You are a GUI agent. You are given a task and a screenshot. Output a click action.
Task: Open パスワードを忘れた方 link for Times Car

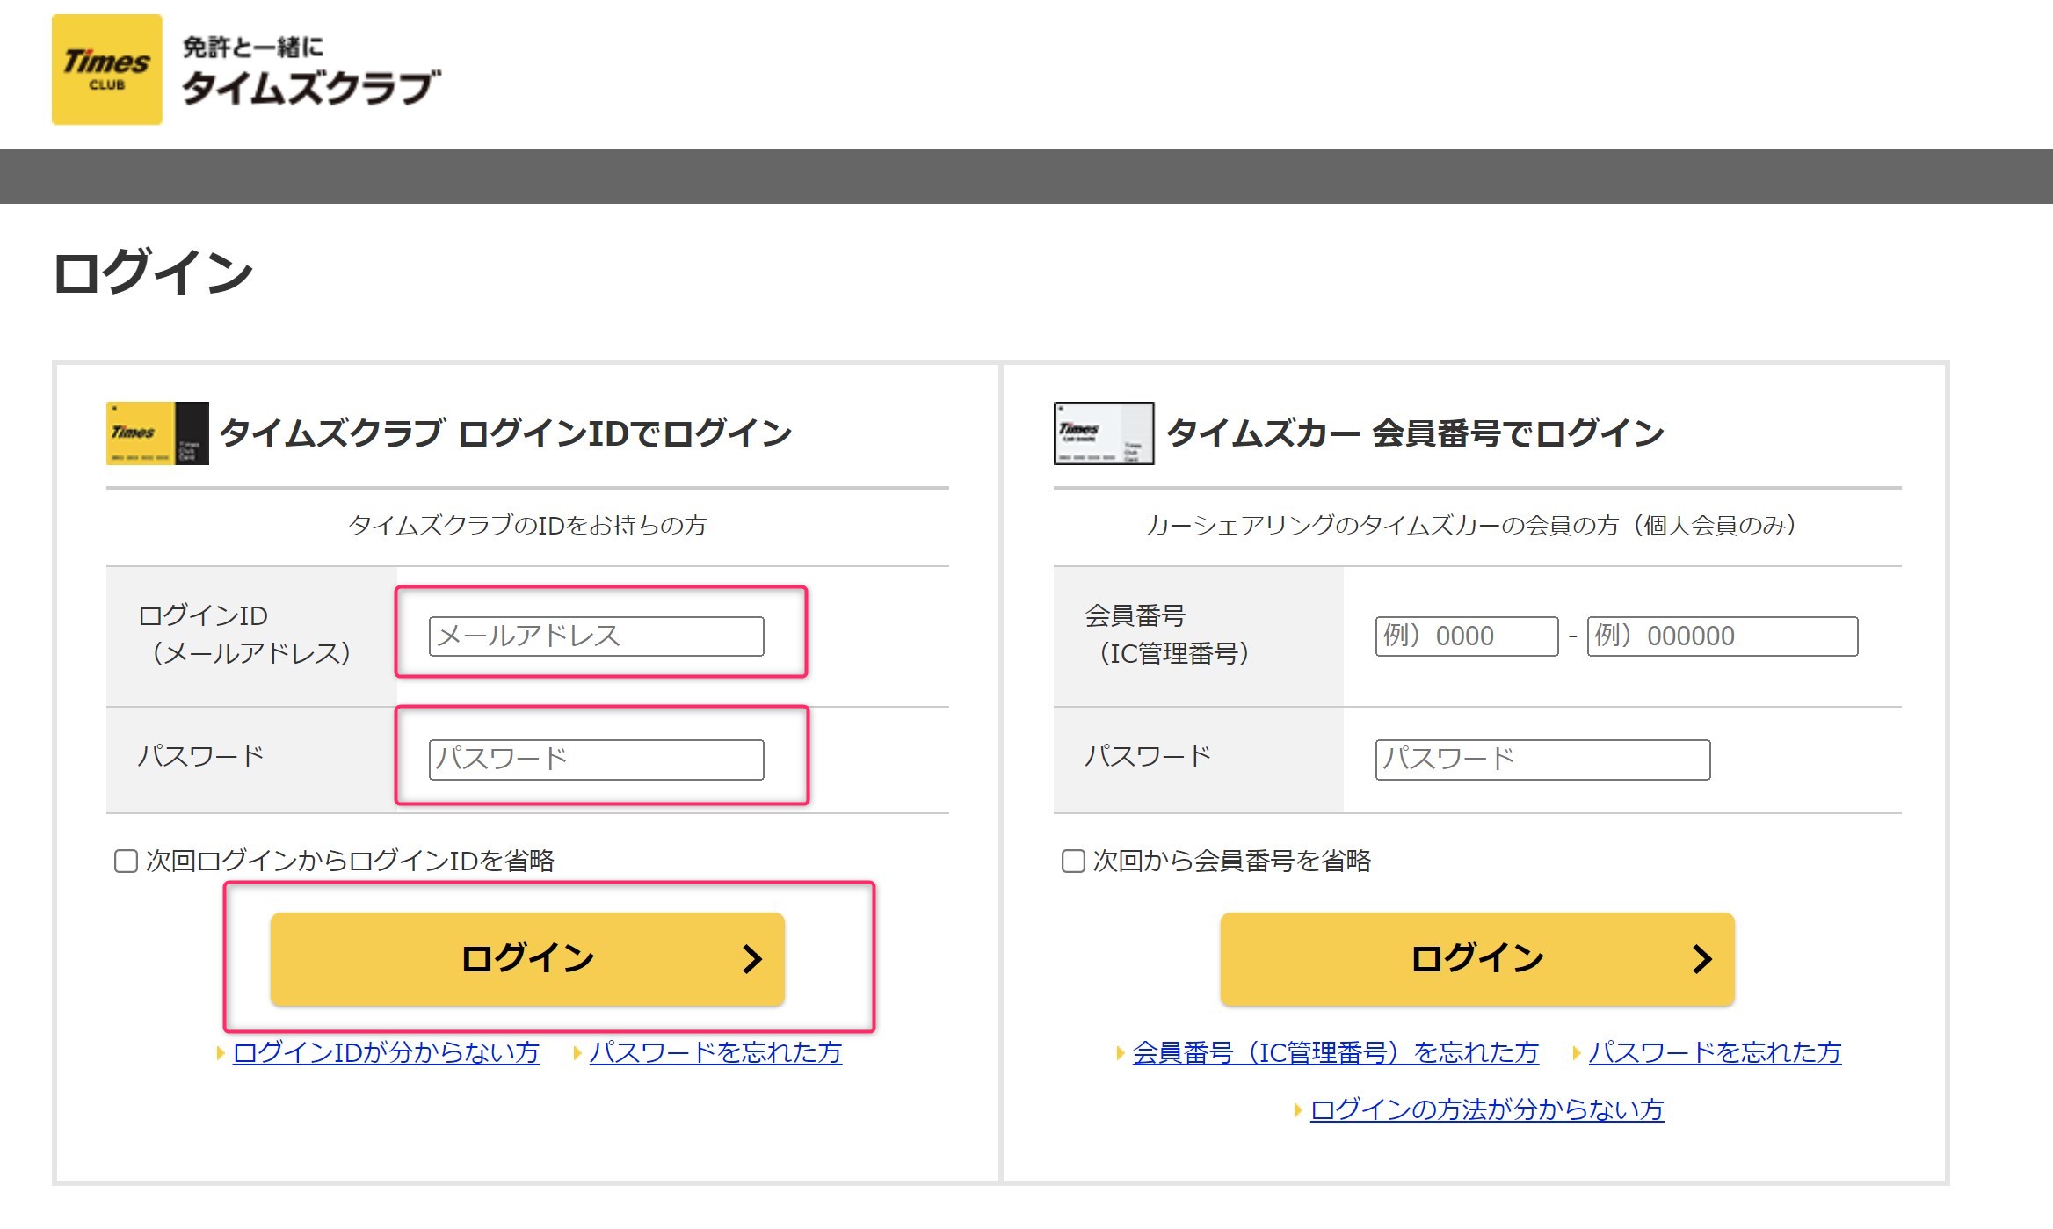(1715, 1052)
